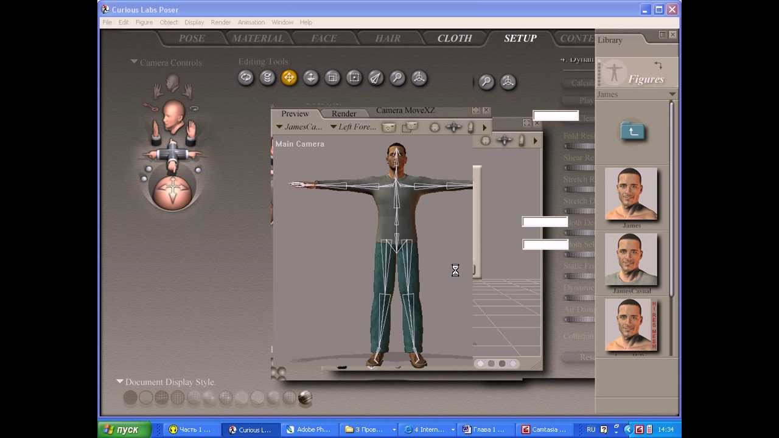The image size is (779, 438).
Task: Collapse the Camera Controls panel
Action: tap(134, 62)
